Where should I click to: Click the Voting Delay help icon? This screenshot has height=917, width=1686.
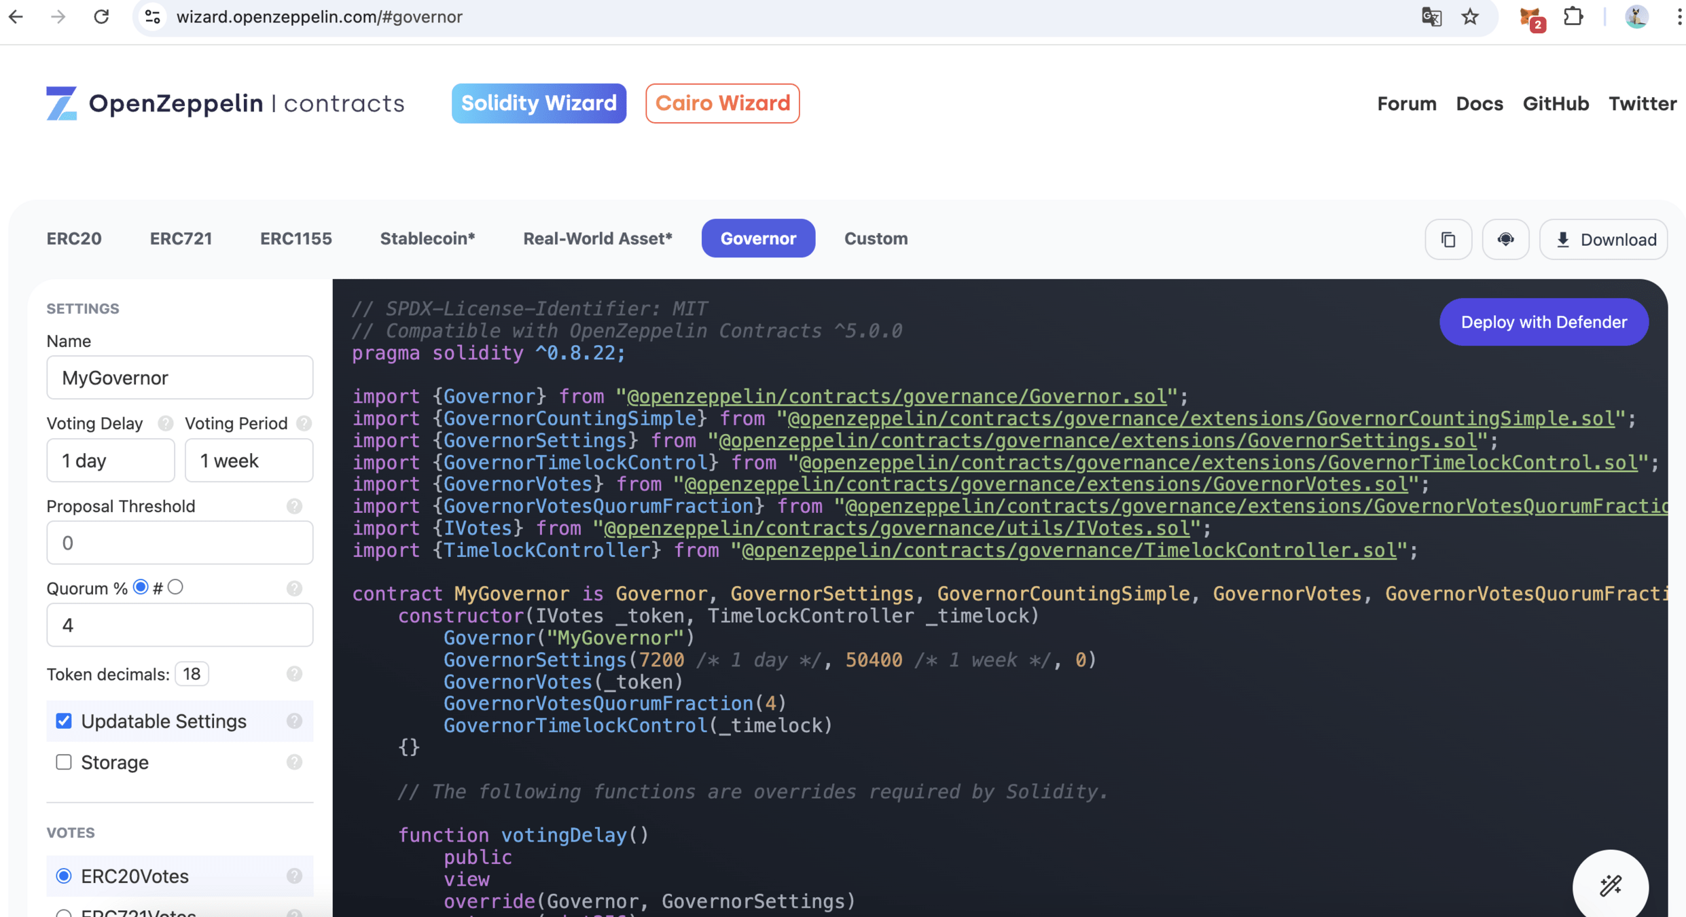[x=165, y=423]
